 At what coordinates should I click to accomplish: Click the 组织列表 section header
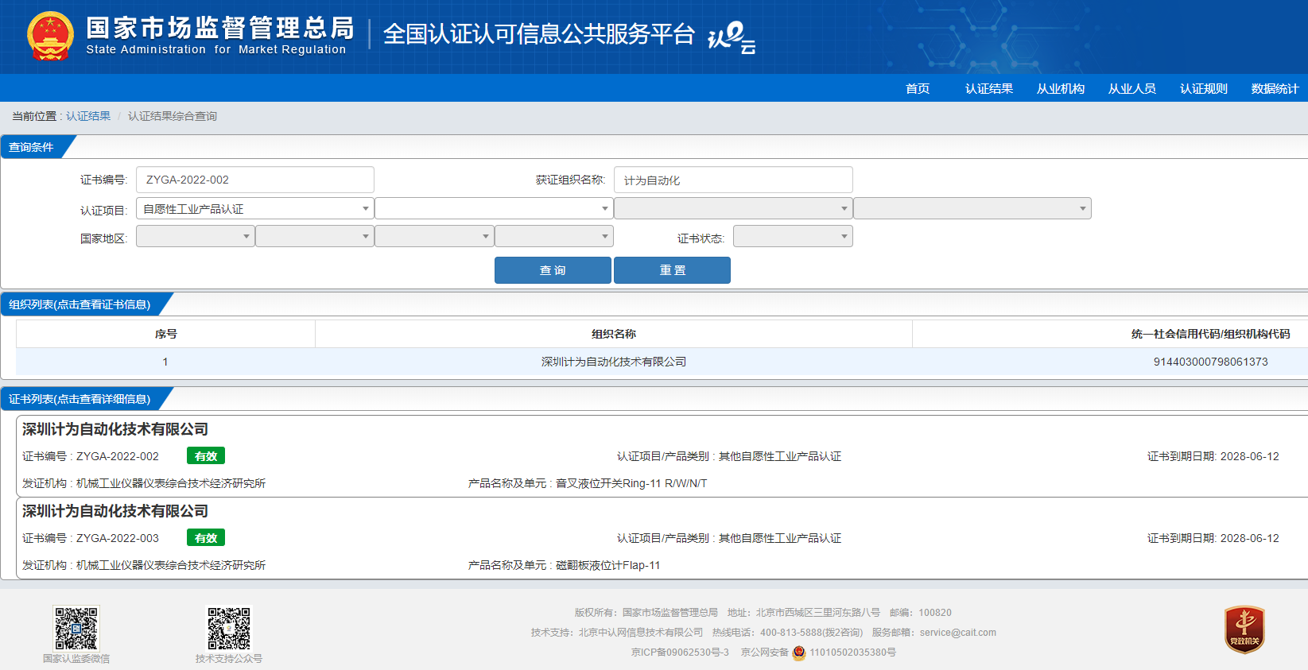[80, 304]
